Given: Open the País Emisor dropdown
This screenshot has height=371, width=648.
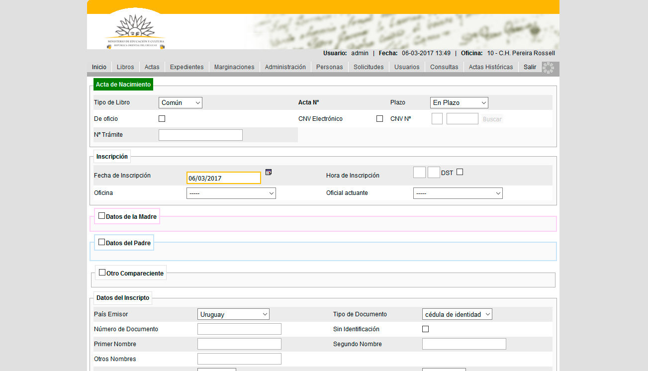Looking at the screenshot, I should 233,314.
